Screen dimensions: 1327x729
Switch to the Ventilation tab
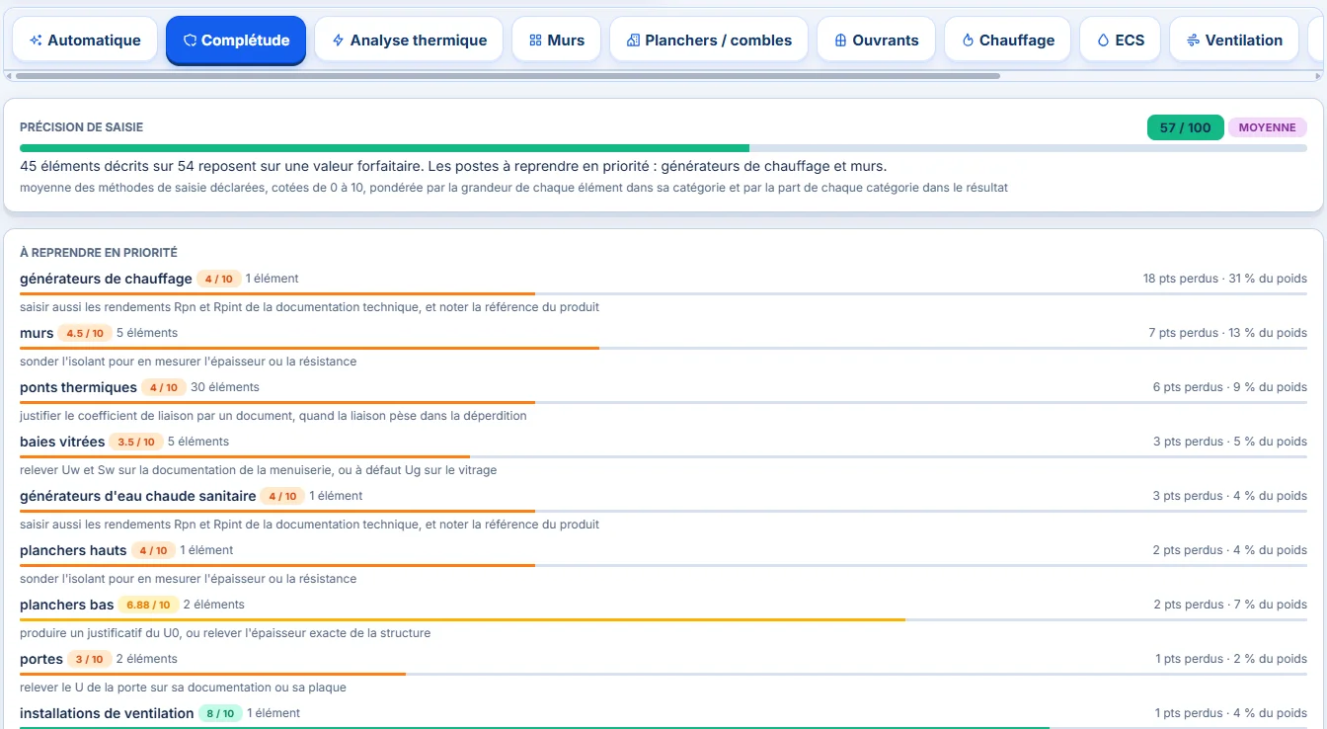[x=1234, y=40]
